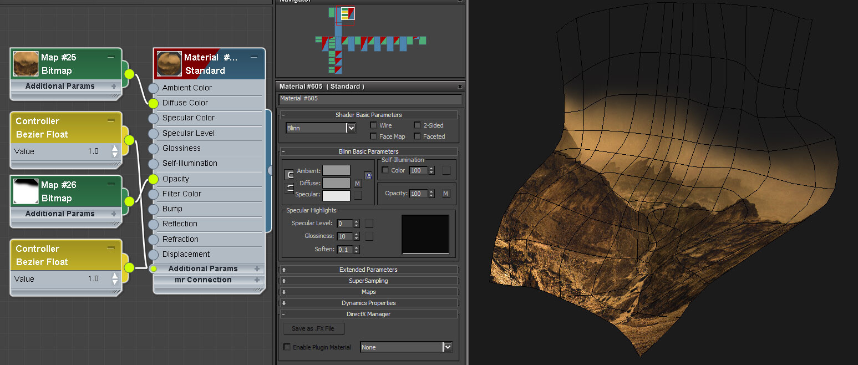This screenshot has height=365, width=858.
Task: Toggle Self-Illumination Color checkbox
Action: tap(385, 170)
